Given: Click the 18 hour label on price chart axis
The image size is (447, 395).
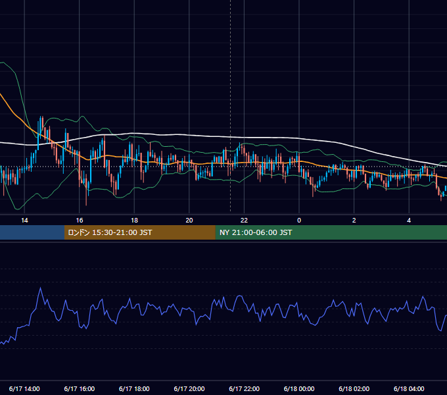Looking at the screenshot, I should [x=134, y=221].
